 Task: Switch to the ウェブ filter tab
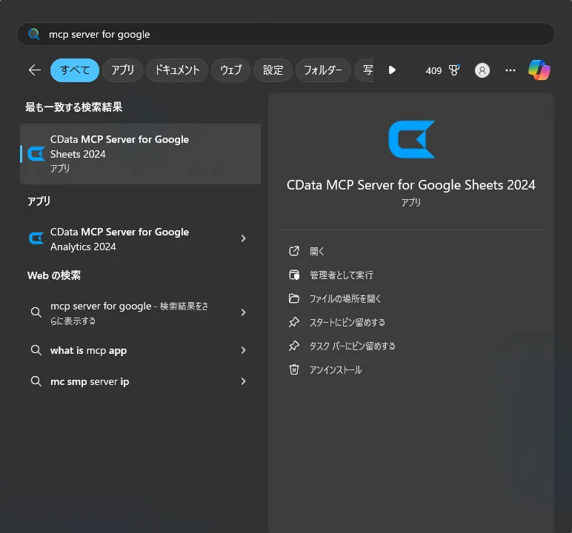pos(231,70)
